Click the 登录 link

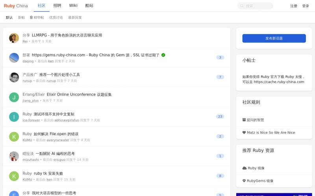pyautogui.click(x=306, y=6)
